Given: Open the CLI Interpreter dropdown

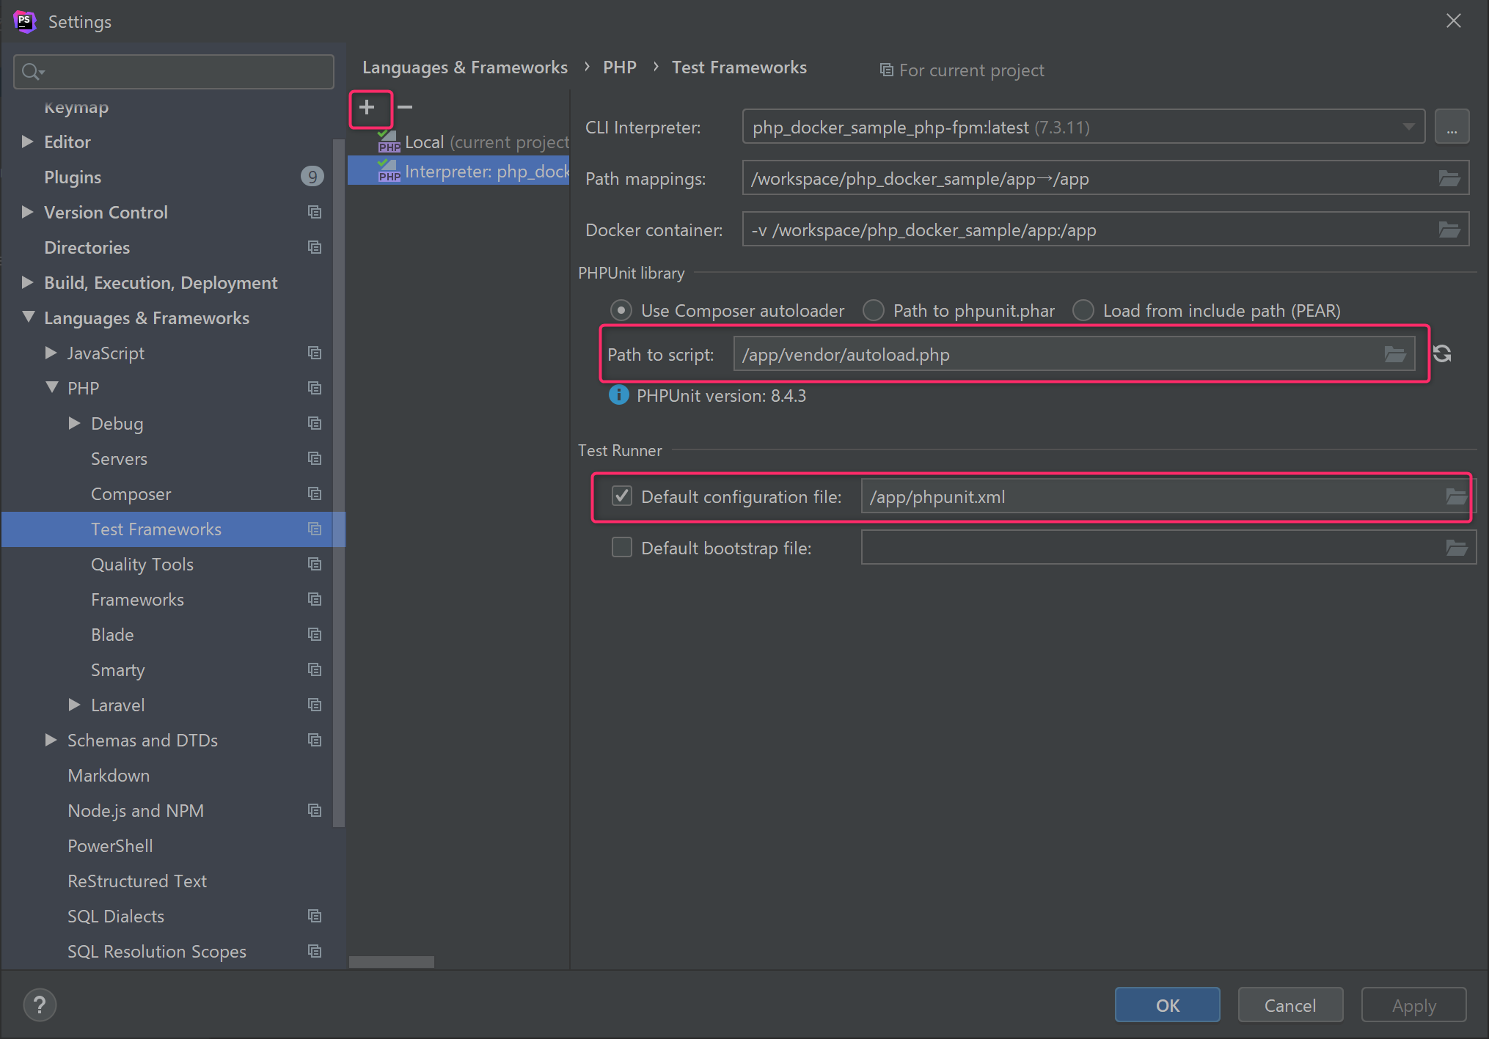Looking at the screenshot, I should [x=1408, y=126].
